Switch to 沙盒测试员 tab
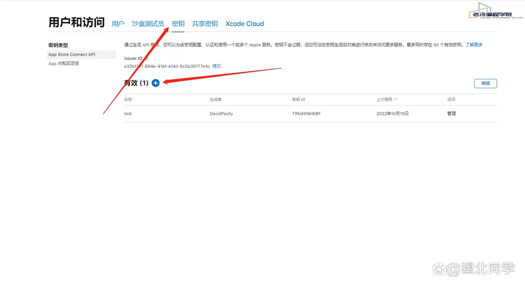The width and height of the screenshot is (525, 287). pos(148,24)
